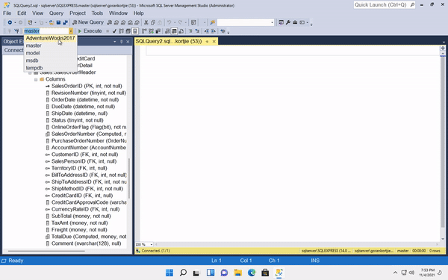This screenshot has height=280, width=448.
Task: Open the editor zoom percentage dropdown
Action: (x=152, y=245)
